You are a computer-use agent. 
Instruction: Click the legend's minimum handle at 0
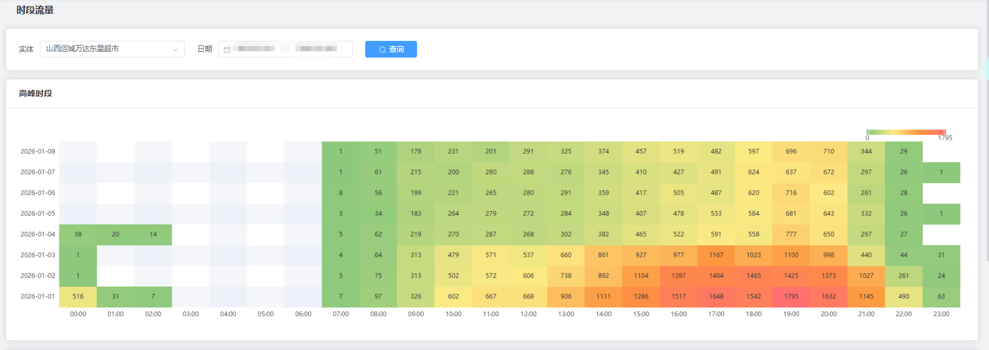pos(867,132)
